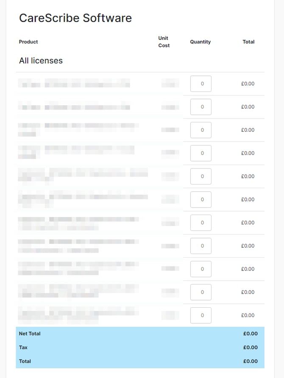This screenshot has height=378, width=284.
Task: Click the fifth license row quantity input
Action: point(201,177)
